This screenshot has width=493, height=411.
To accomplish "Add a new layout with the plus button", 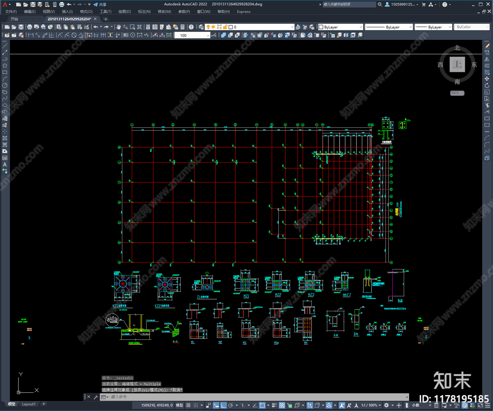I will coord(44,404).
